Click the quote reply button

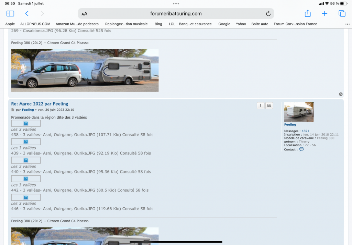pyautogui.click(x=269, y=106)
